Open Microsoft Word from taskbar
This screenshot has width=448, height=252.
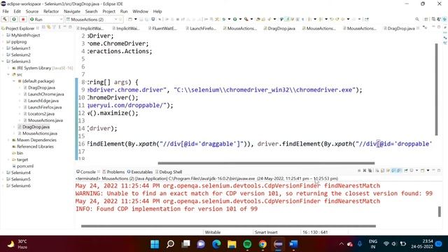click(x=293, y=244)
